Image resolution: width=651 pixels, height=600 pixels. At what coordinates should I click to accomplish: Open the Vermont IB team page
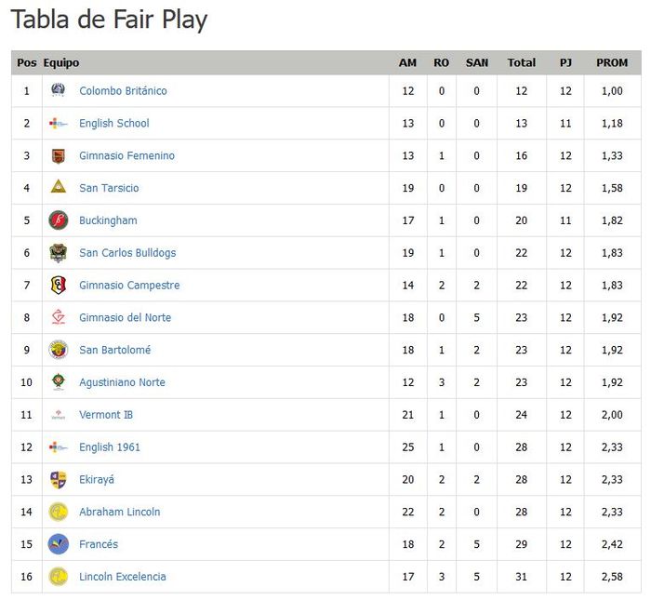pos(106,415)
